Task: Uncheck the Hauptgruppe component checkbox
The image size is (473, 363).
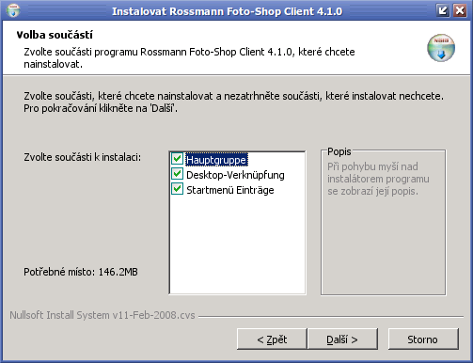Action: [177, 159]
